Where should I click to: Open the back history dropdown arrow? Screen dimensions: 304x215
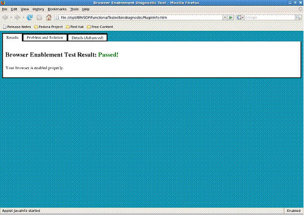[x=11, y=18]
